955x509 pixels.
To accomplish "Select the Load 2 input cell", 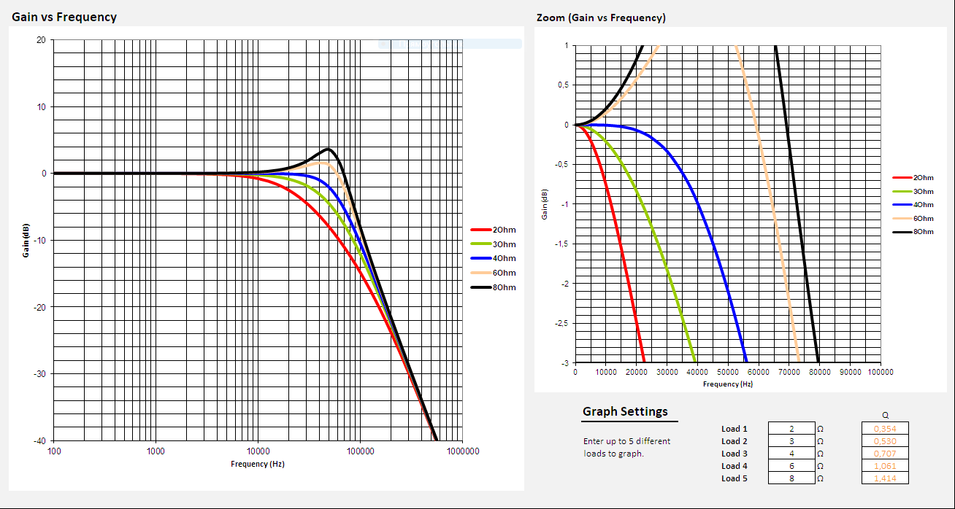I will [x=791, y=441].
